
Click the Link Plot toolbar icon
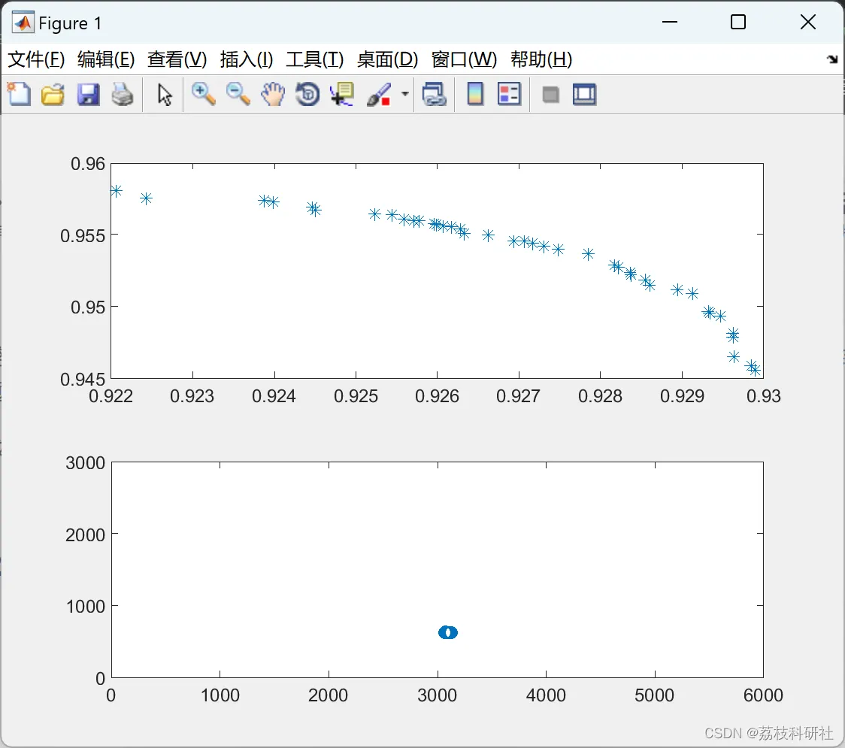pos(435,94)
